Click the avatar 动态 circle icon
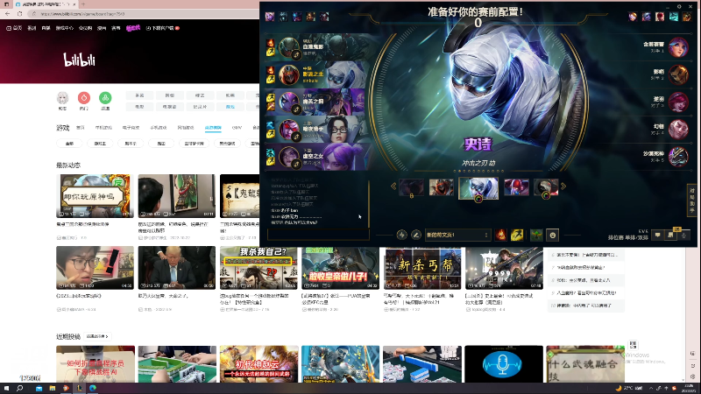The height and width of the screenshot is (394, 701). coord(62,98)
